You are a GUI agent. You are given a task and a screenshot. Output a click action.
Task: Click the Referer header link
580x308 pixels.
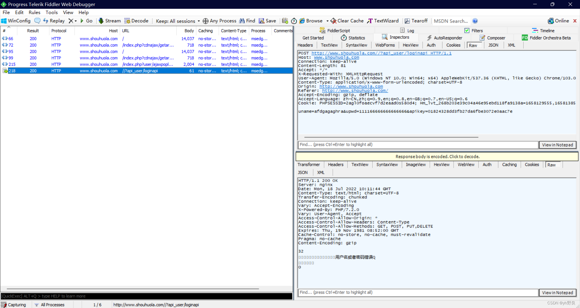pos(355,91)
